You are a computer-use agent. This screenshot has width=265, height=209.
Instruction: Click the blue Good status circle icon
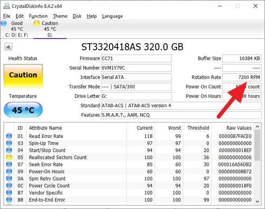(x=4, y=23)
